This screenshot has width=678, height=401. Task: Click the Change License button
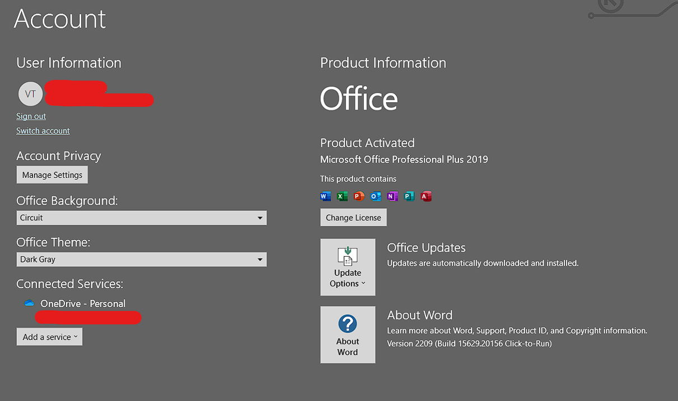(353, 218)
